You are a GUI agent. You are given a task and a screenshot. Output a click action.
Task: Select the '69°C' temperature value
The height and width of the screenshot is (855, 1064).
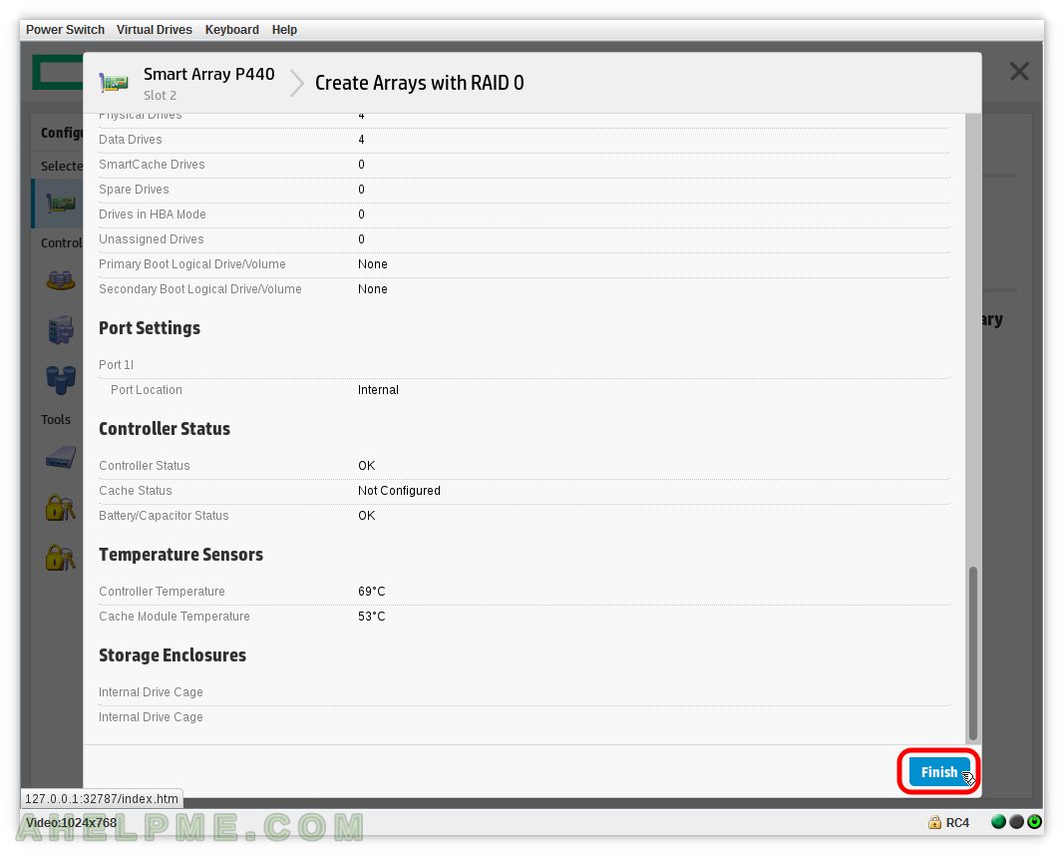pos(371,592)
